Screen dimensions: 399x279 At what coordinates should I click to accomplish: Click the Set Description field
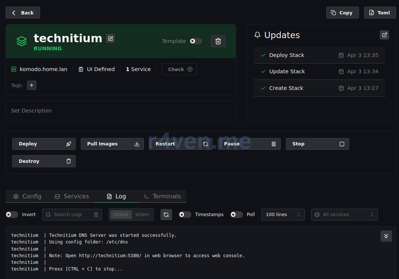[121, 111]
